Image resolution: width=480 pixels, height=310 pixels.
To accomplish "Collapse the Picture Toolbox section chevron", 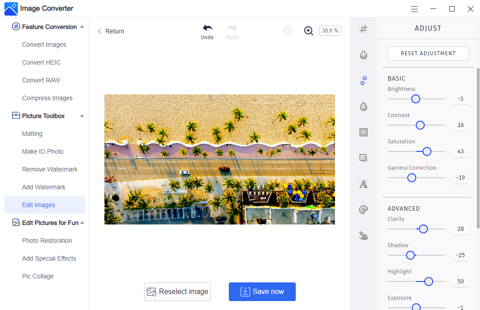I will pos(82,116).
